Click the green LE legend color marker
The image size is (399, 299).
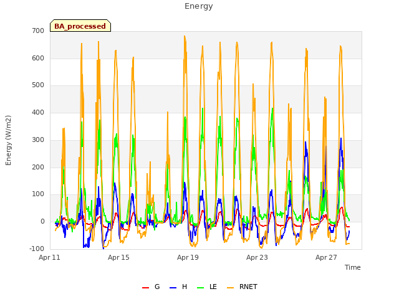click(201, 288)
